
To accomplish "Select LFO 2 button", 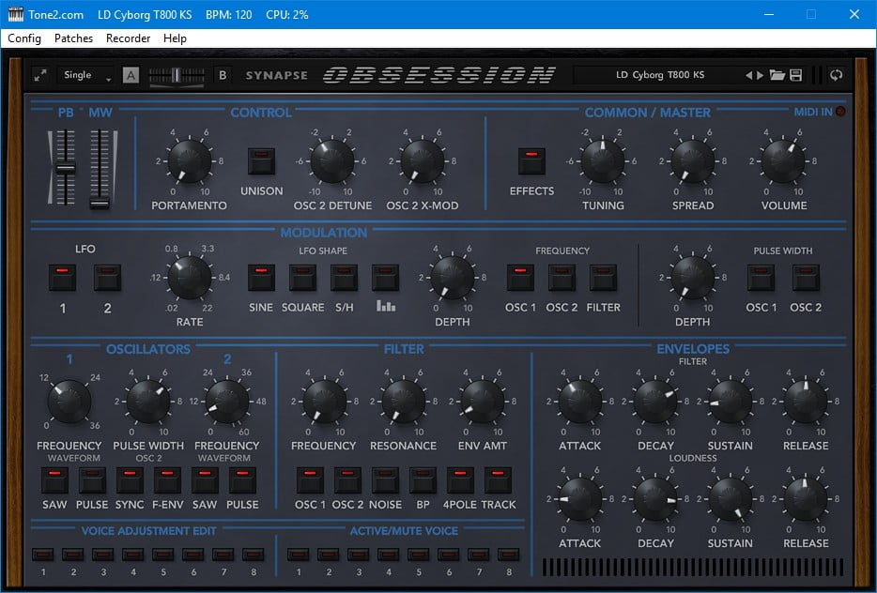I will 107,278.
